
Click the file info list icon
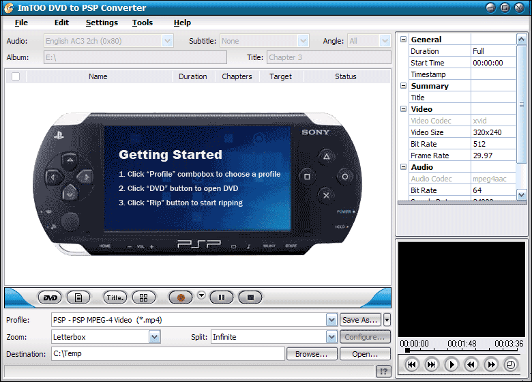point(78,297)
